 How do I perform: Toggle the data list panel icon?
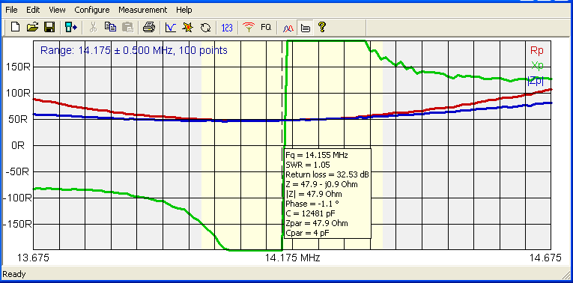(305, 28)
